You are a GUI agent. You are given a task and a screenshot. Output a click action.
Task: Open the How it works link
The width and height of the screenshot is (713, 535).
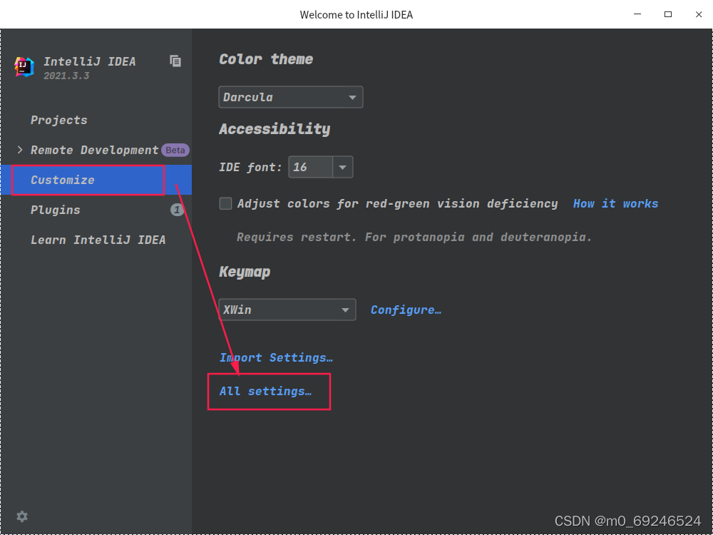615,204
